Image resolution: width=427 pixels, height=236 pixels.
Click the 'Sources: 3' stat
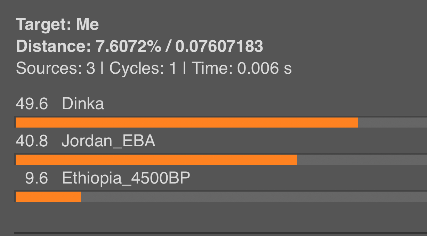[x=55, y=68]
